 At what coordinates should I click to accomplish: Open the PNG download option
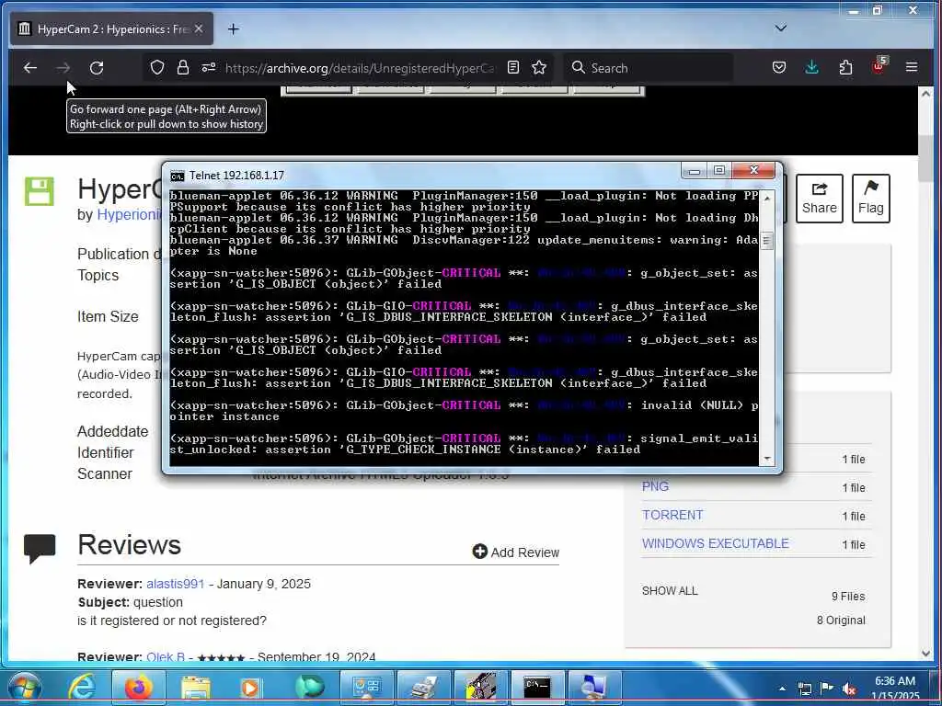click(655, 486)
